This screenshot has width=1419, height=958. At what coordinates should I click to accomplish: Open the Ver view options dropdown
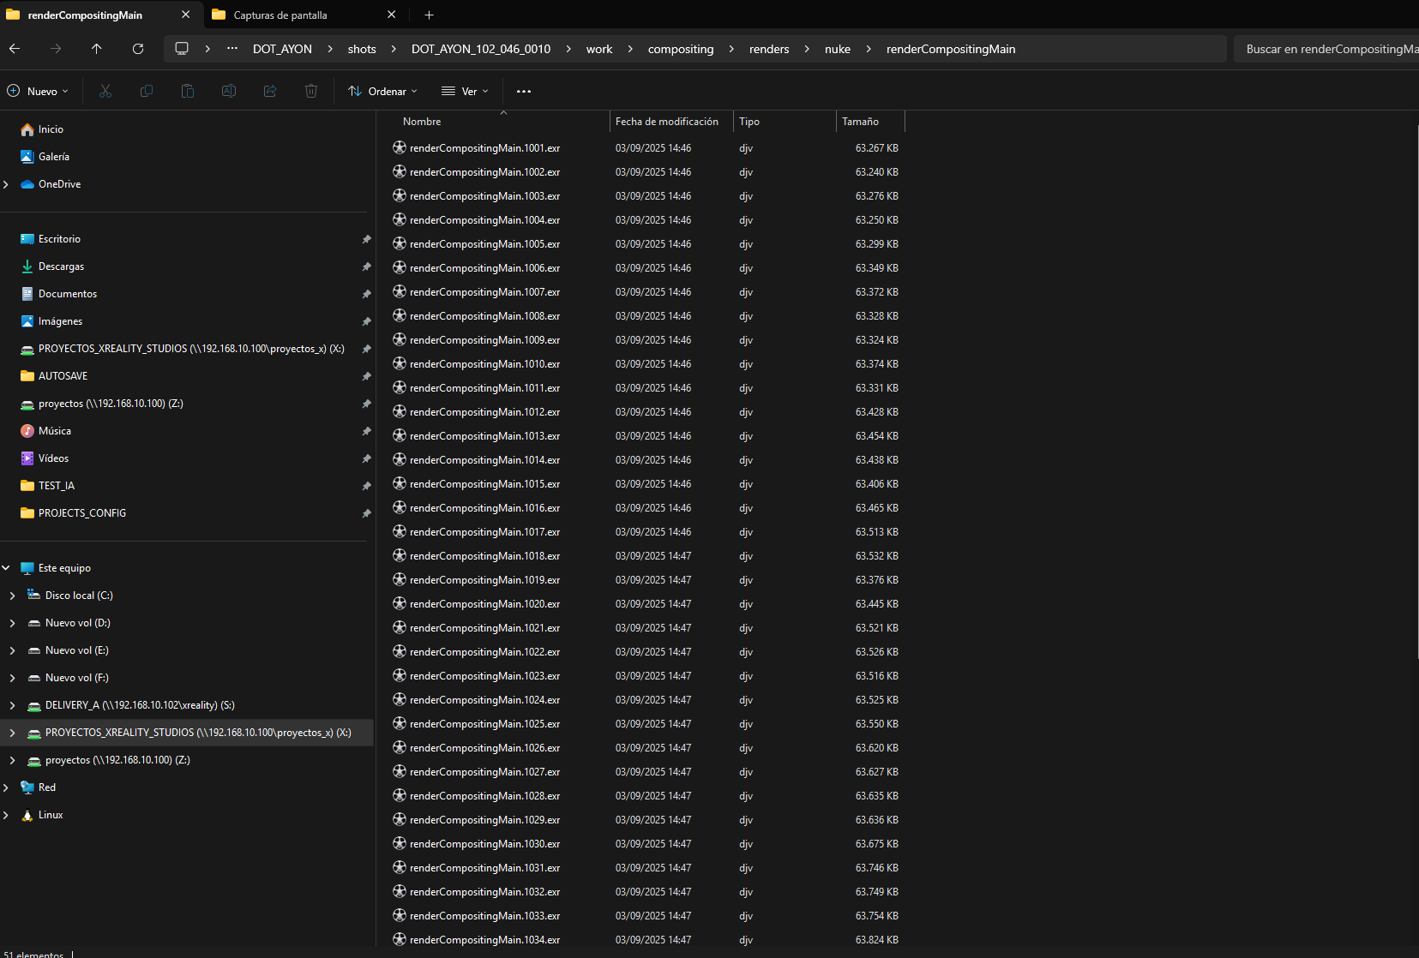tap(465, 91)
